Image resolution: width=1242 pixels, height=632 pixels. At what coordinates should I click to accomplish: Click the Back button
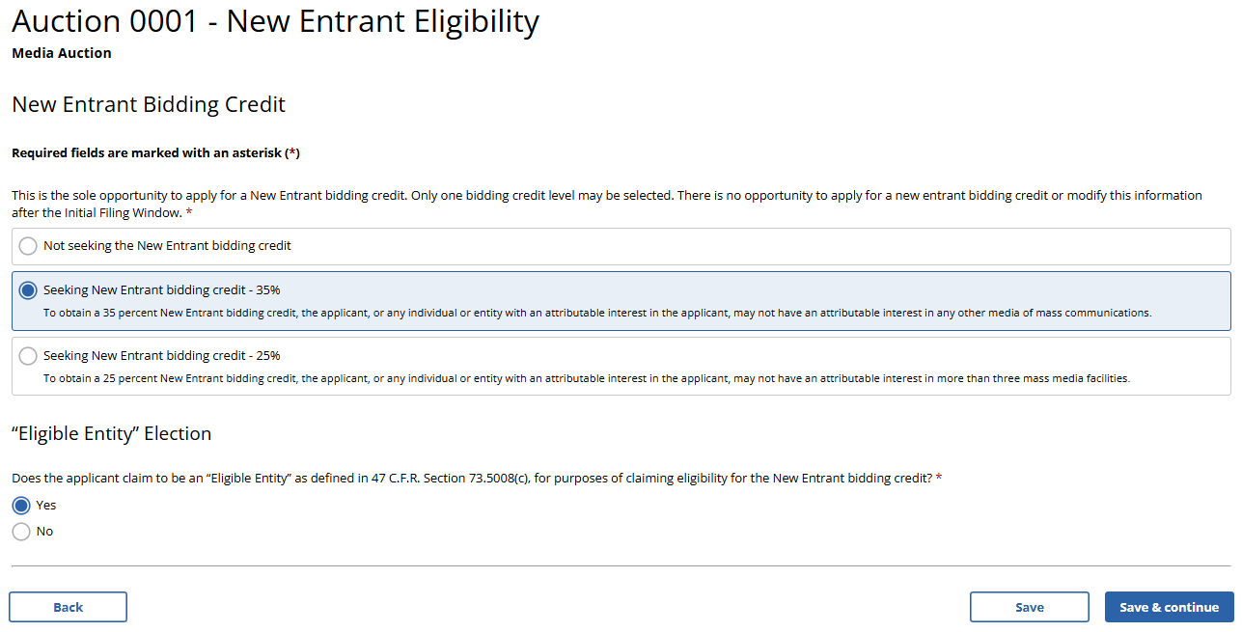coord(68,607)
